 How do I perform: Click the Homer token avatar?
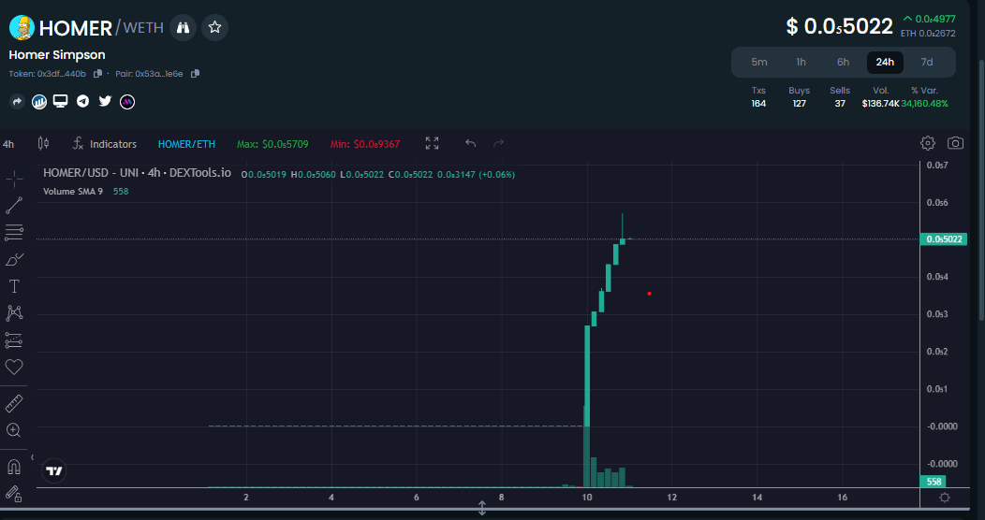coord(22,28)
